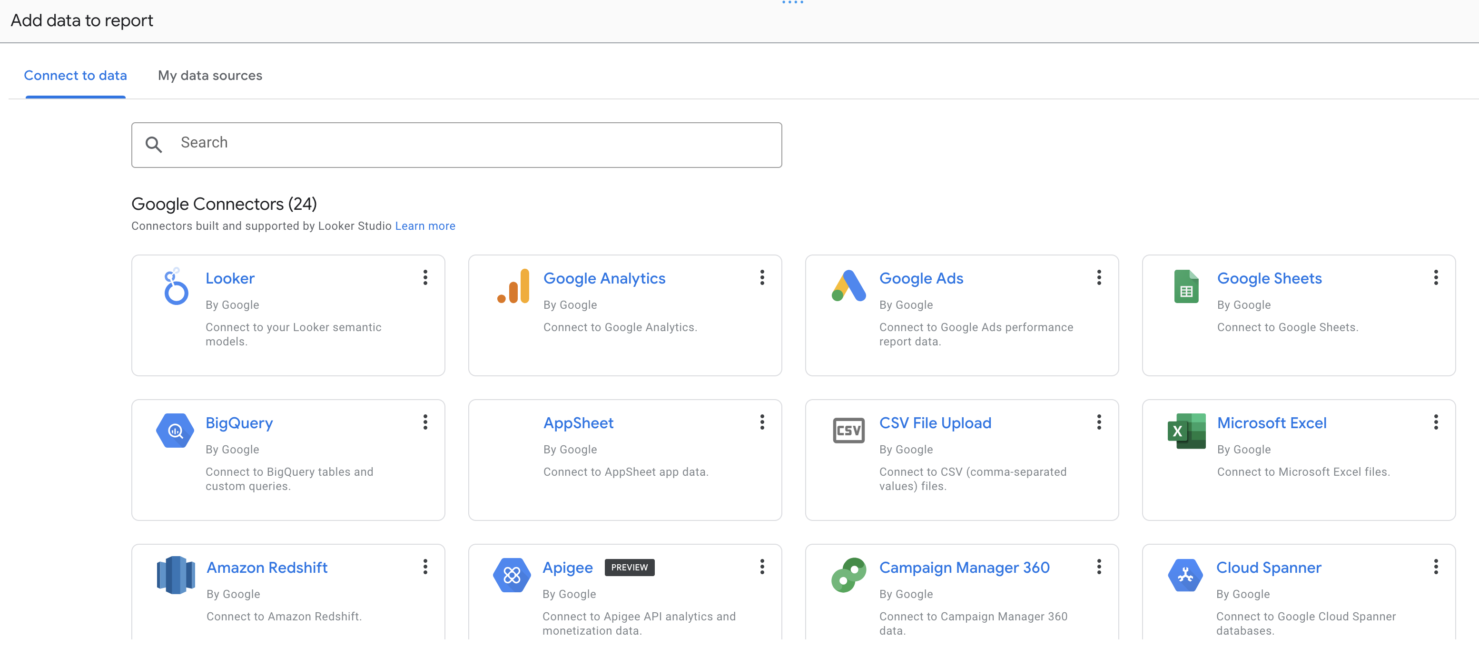Click the CSV File Upload icon

click(848, 431)
